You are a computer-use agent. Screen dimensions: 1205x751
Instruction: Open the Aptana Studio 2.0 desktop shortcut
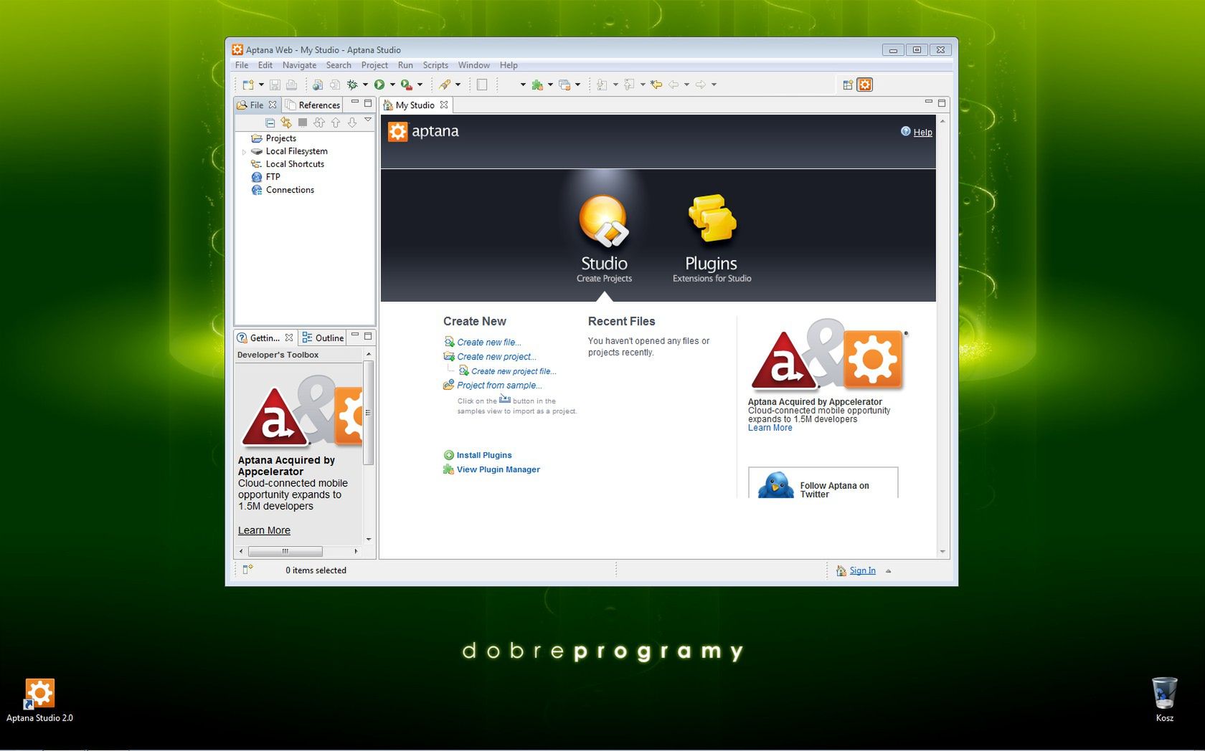39,700
